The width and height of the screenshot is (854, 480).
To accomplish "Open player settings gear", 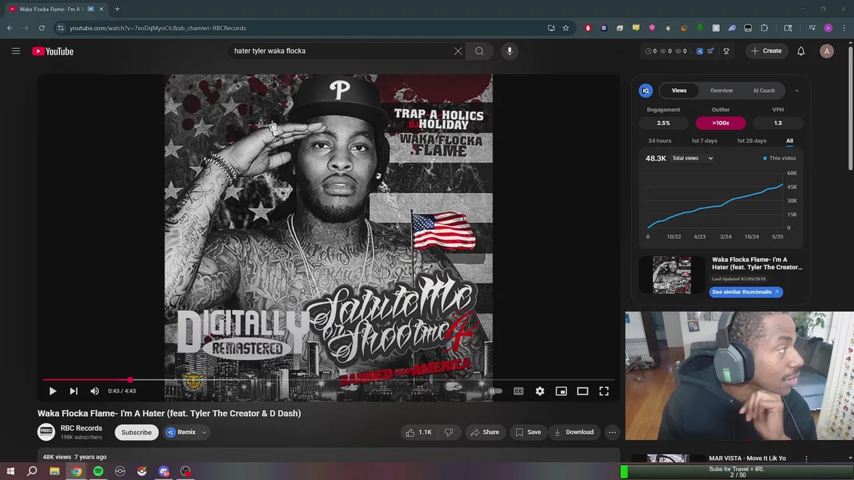I will click(540, 391).
